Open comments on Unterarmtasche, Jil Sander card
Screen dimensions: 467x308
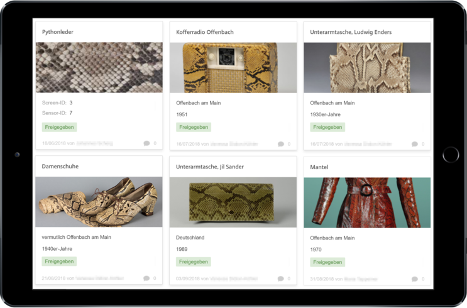[x=281, y=278]
